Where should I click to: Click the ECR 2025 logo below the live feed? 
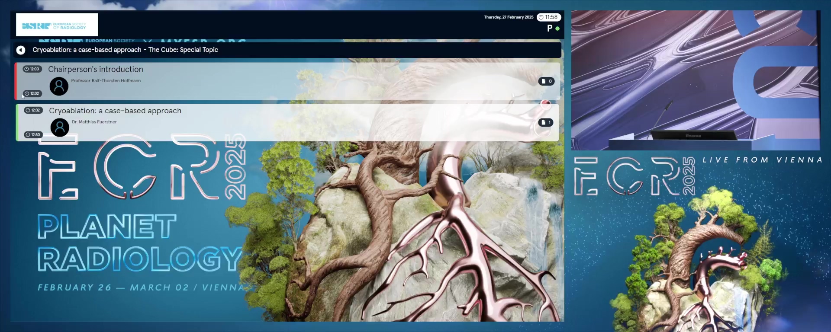(635, 176)
